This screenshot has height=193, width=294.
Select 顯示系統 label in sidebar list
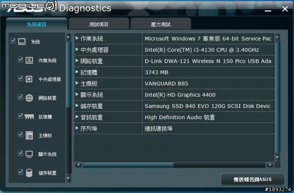pyautogui.click(x=47, y=154)
